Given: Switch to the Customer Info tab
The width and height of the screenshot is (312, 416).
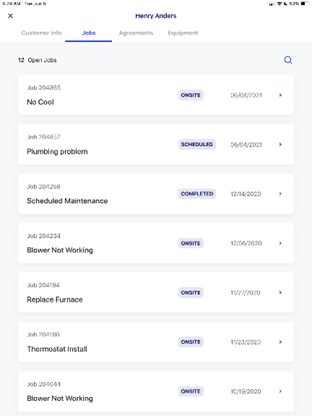Looking at the screenshot, I should 41,33.
